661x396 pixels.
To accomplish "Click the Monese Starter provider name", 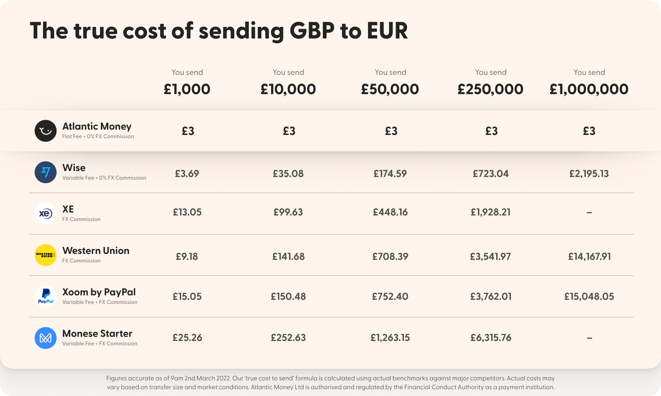I will [97, 334].
